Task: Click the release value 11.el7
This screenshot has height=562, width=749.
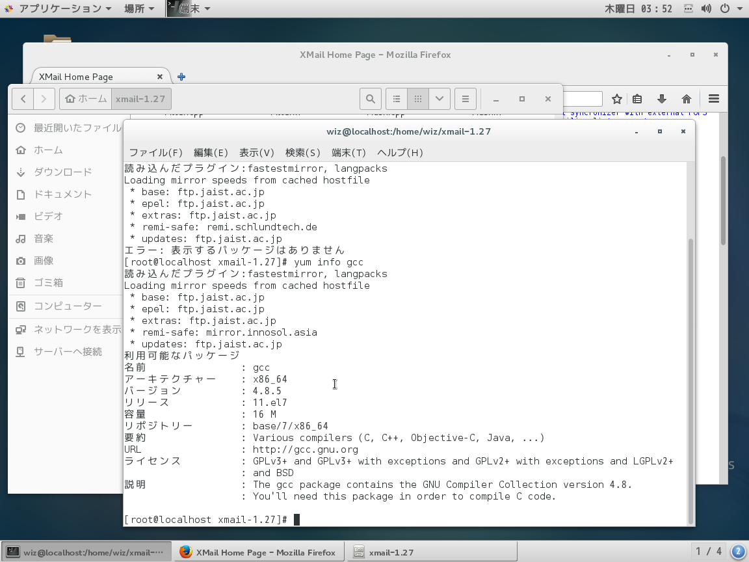Action: pos(270,403)
